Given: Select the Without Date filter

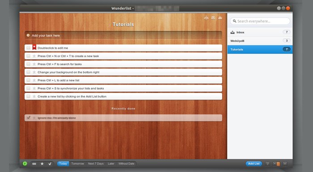Looking at the screenshot, I should tap(127, 164).
